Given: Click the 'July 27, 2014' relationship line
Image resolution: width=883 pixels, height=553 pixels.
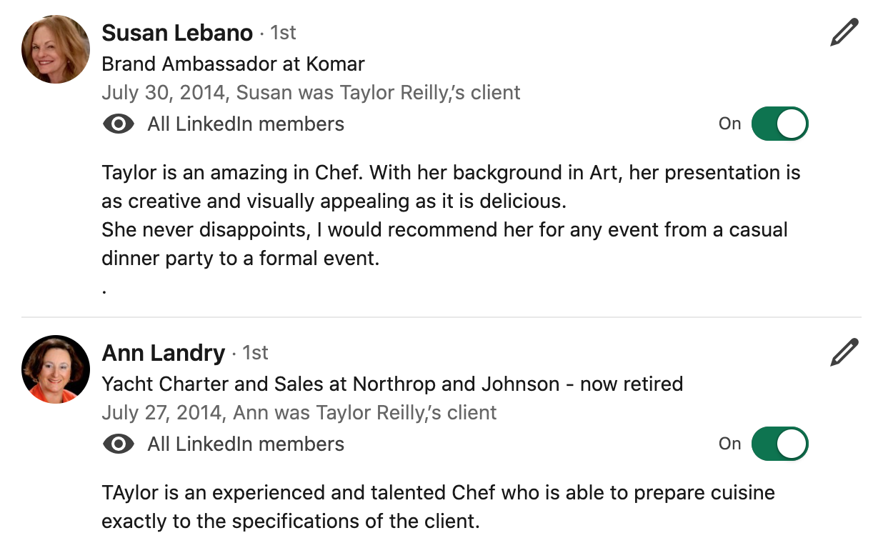Looking at the screenshot, I should point(299,413).
